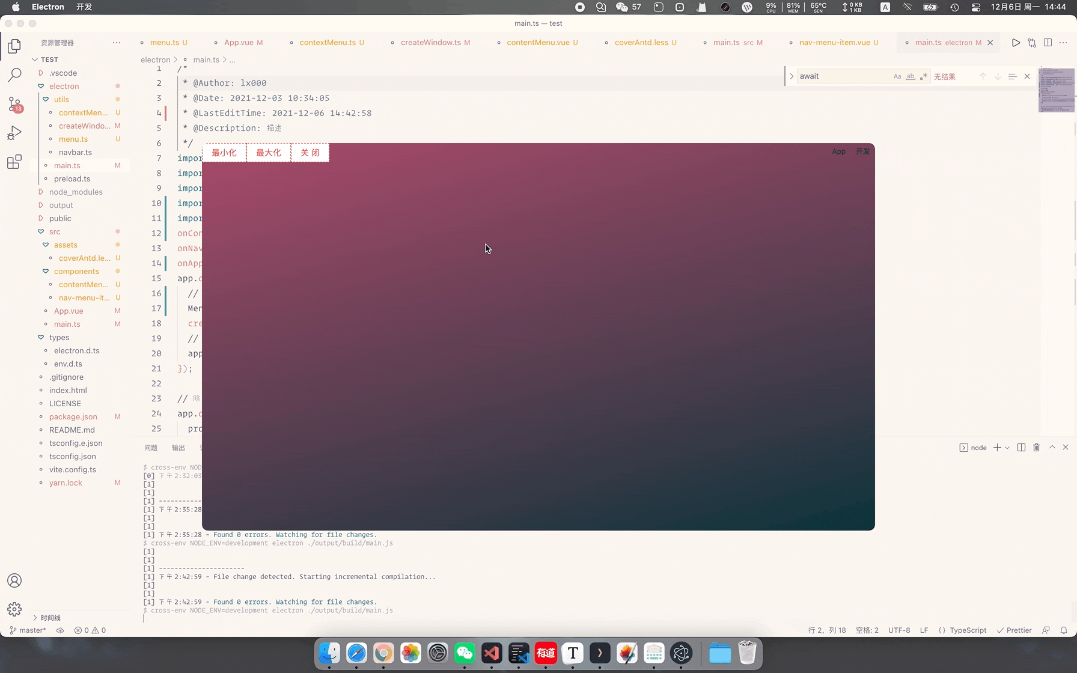Screen dimensions: 1077x673
Task: Expand the 时间线 timeline section
Action: pyautogui.click(x=49, y=617)
